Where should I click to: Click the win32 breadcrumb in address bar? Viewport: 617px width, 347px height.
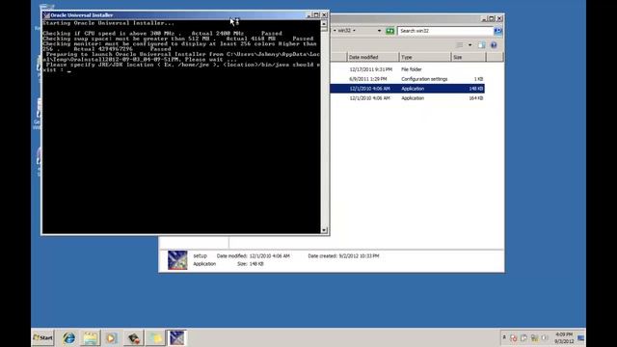[x=344, y=30]
